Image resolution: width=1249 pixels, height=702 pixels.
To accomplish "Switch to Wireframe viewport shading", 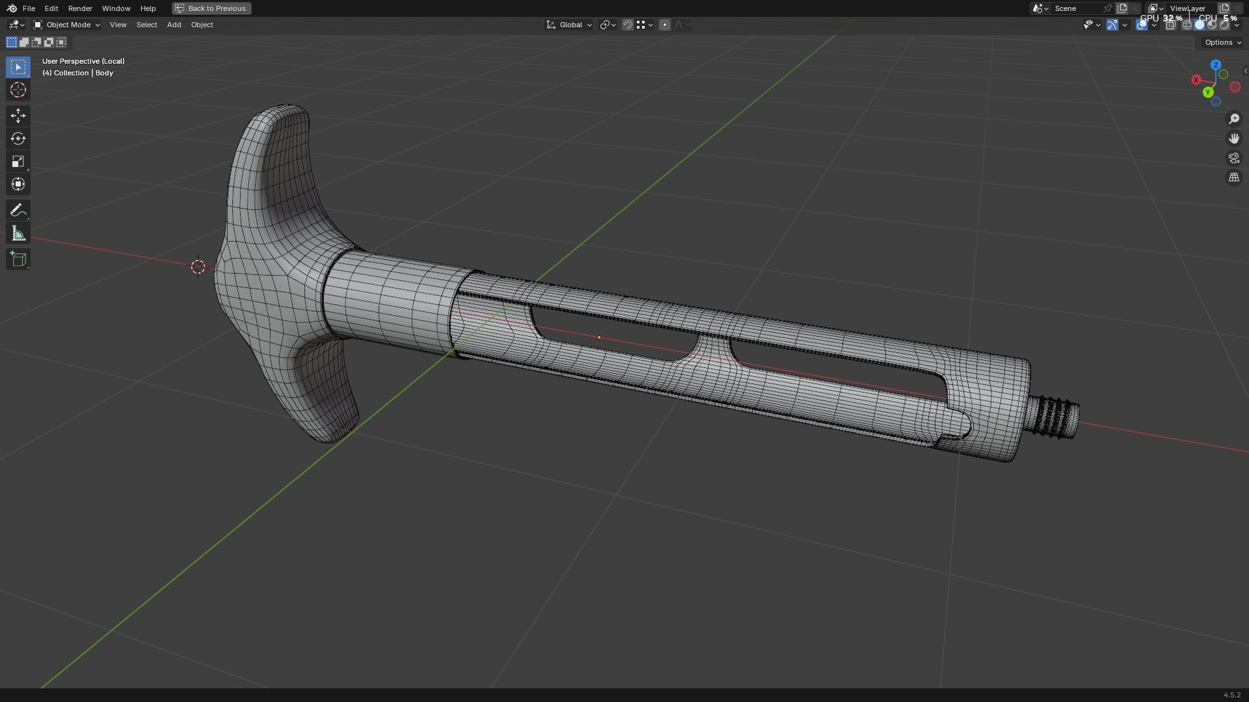I will tap(1187, 25).
